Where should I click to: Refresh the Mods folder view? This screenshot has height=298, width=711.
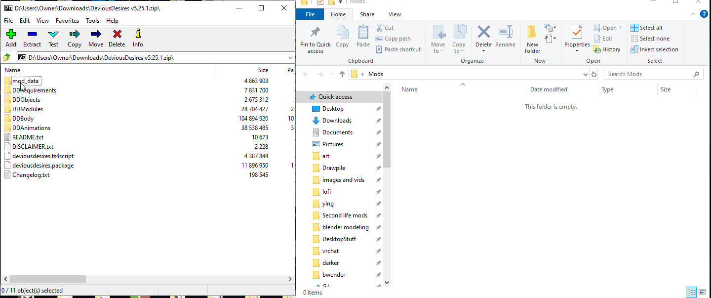(x=594, y=74)
